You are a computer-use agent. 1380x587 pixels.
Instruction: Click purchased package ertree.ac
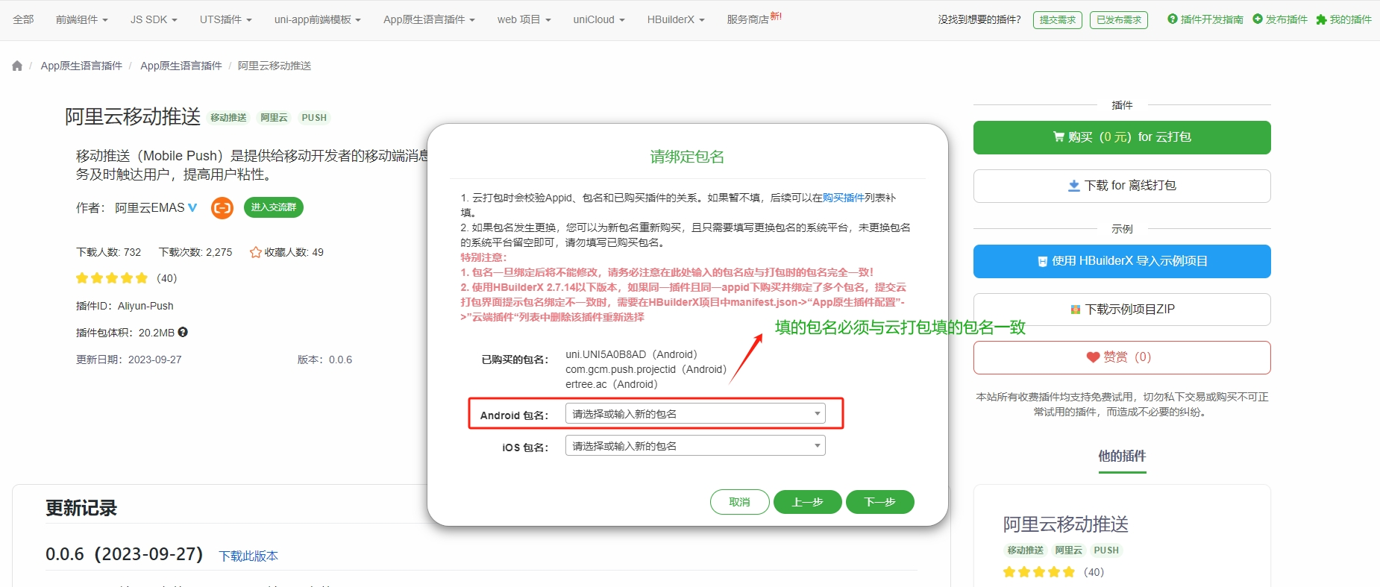point(611,384)
